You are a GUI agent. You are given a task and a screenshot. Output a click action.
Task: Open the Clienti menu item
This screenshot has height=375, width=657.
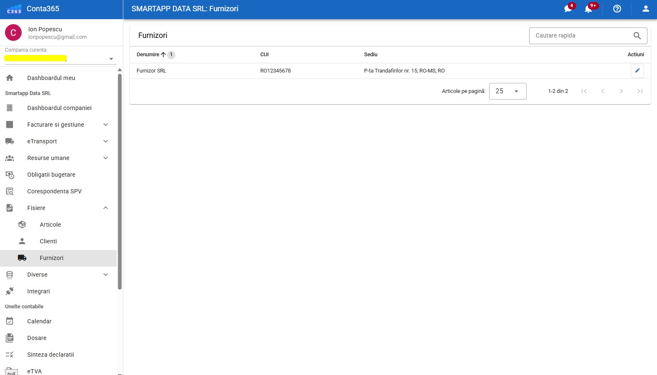pyautogui.click(x=48, y=241)
